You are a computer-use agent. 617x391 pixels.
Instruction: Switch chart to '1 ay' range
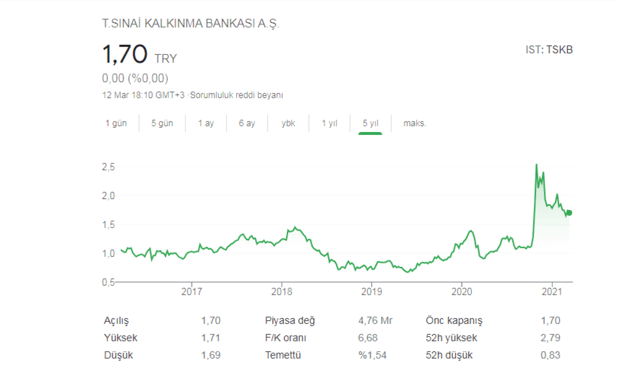(x=206, y=123)
